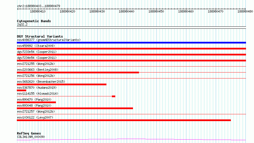Viewport: 254px width, 143px height.
Task: Select variant nsv4086377 (gnomADStructuralVariants) label
Action: coord(49,40)
